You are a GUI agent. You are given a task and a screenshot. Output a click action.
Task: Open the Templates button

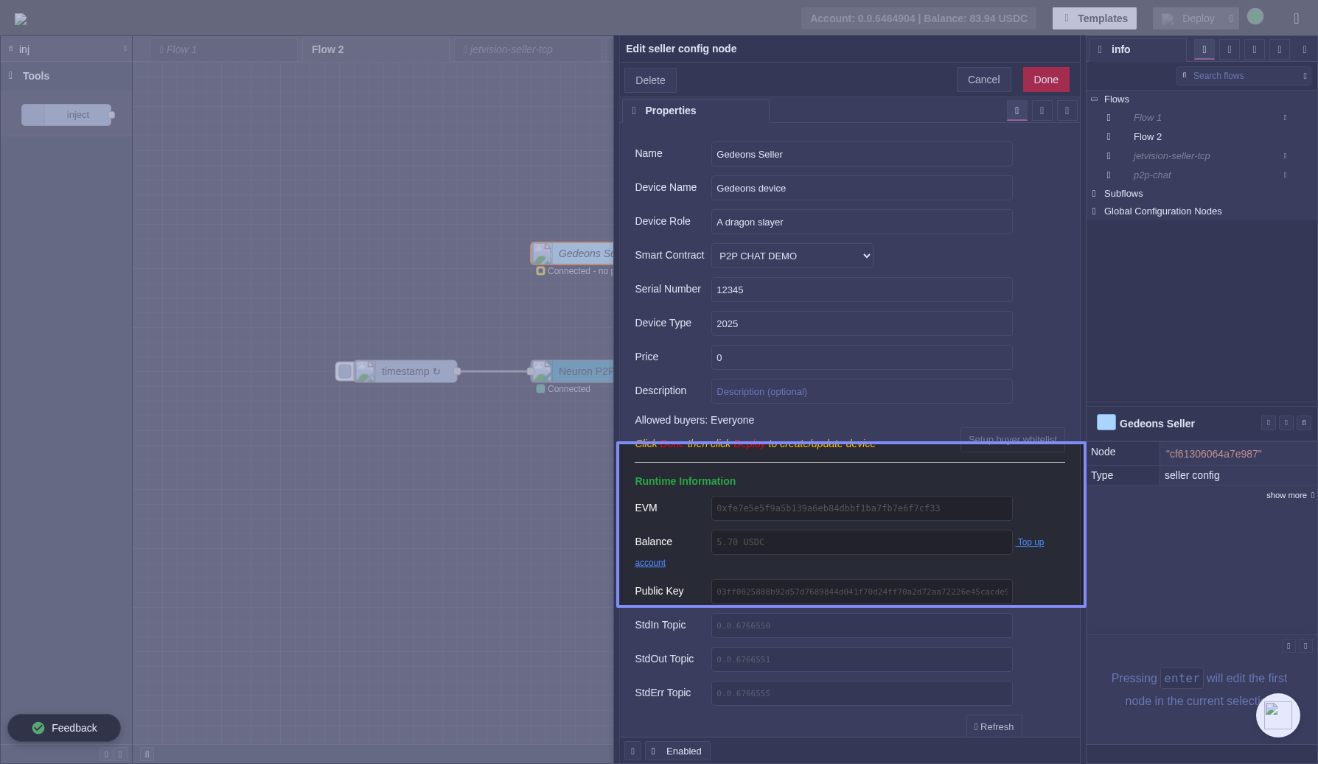1094,18
